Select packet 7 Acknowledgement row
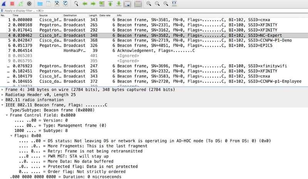This screenshot has width=308, height=179. click(x=154, y=51)
